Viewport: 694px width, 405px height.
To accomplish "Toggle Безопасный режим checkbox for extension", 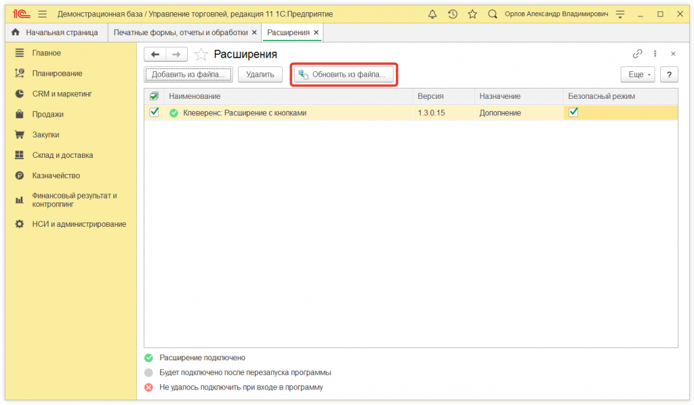I will tap(573, 112).
